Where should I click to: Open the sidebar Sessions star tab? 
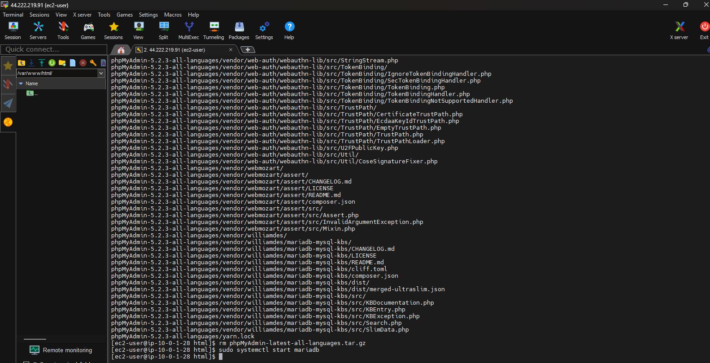point(8,66)
